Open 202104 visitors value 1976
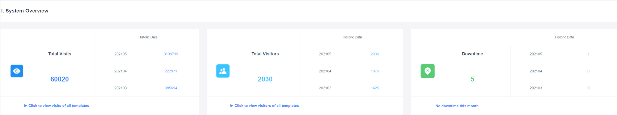 [375, 71]
